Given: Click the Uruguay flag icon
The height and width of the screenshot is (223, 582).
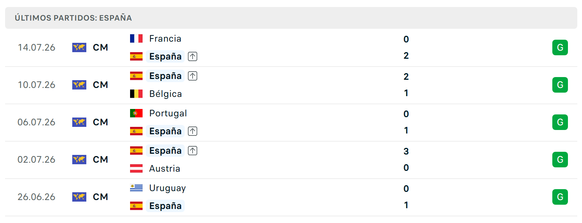Looking at the screenshot, I should click(x=136, y=188).
